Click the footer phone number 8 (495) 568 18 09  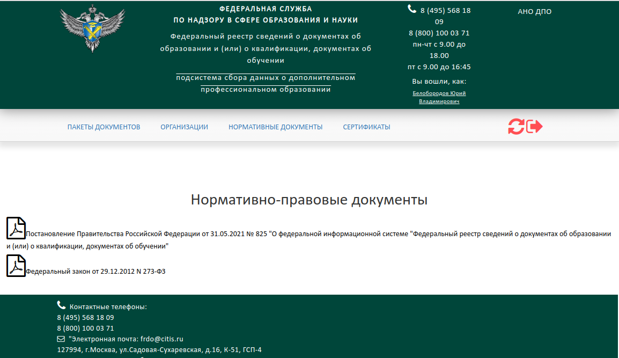[x=85, y=318]
